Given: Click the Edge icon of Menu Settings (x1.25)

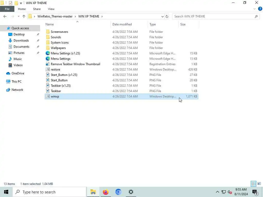Looking at the screenshot, I should 48,53.
